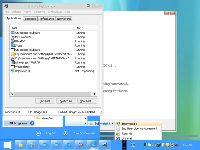
Task: Click the My Computer icon in task list
Action: 13,37
